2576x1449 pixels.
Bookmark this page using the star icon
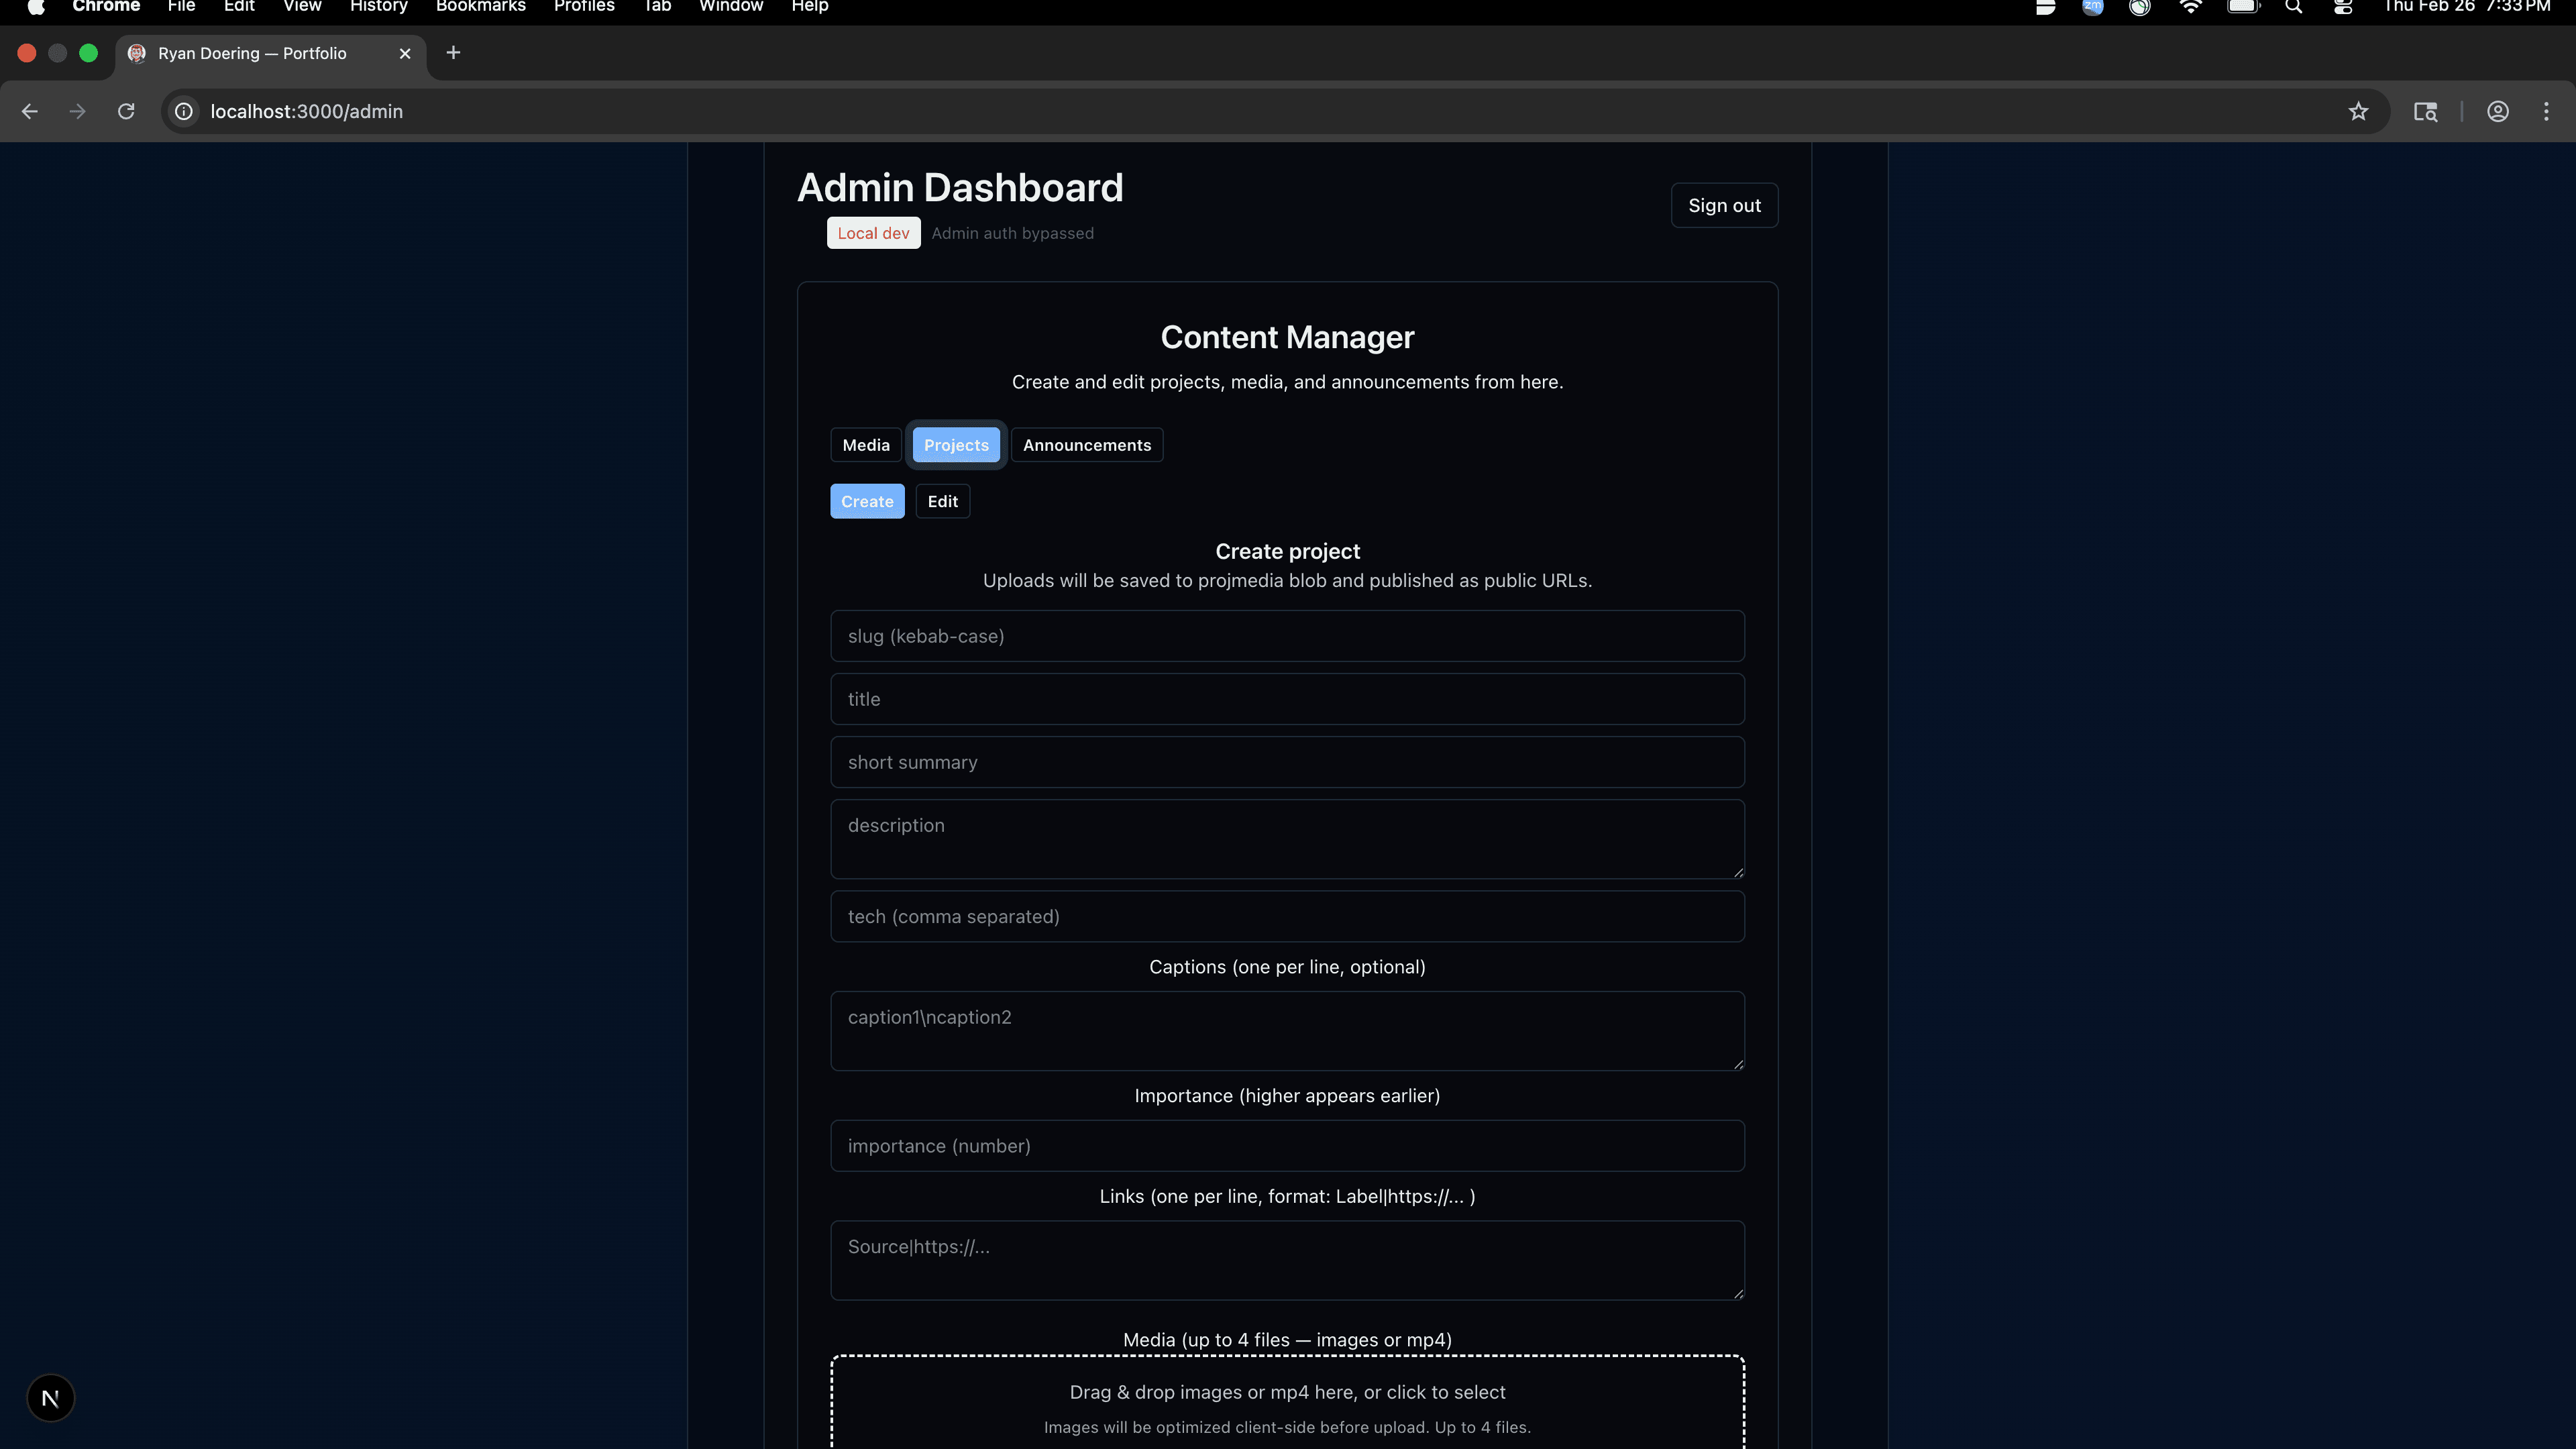coord(2359,111)
